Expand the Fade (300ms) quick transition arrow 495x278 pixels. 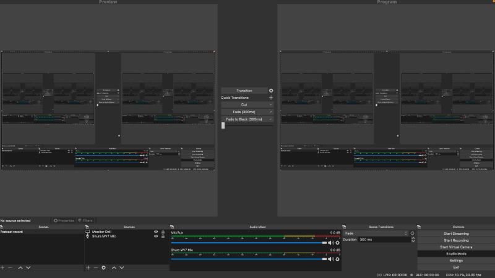(270, 112)
